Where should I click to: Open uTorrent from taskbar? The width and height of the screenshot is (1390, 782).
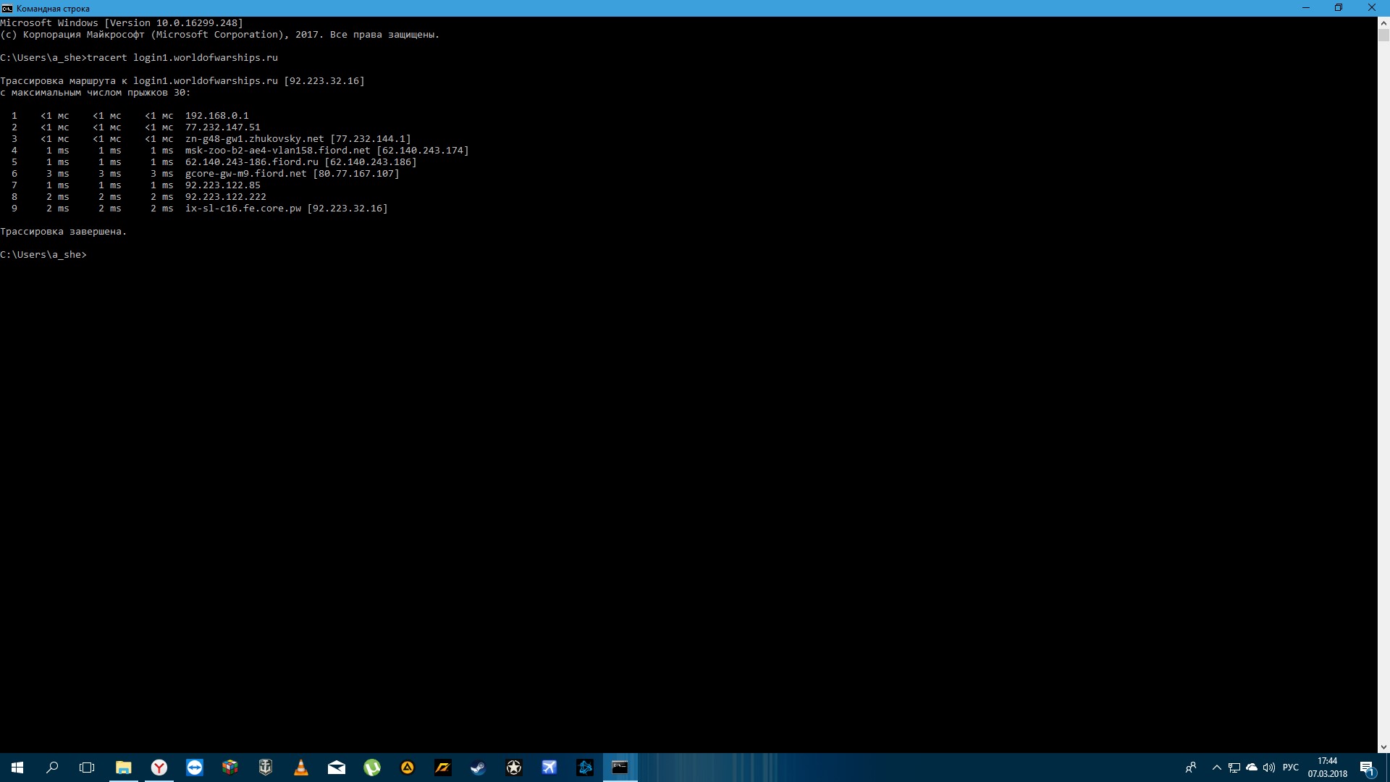(372, 768)
